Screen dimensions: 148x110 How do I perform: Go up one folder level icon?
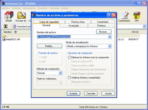click(x=6, y=26)
